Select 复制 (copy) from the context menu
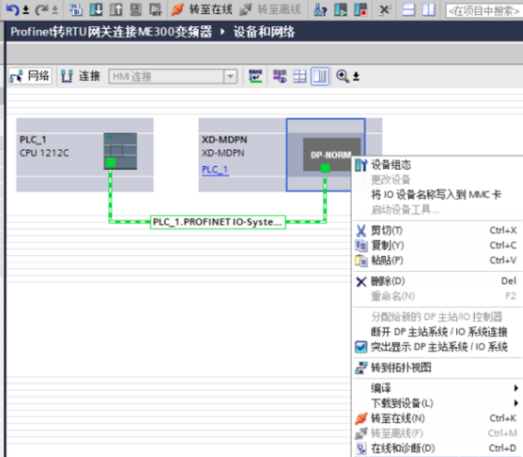The width and height of the screenshot is (523, 457). point(387,245)
